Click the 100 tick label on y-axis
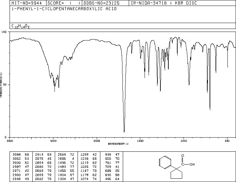Viewport: 236px width, 182px height. (x=4, y=32)
